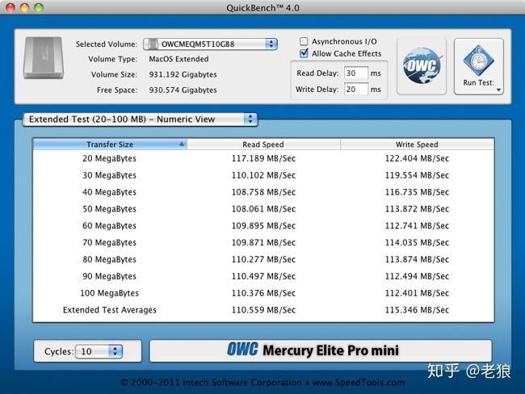Select the Extended Test Averages row

263,310
